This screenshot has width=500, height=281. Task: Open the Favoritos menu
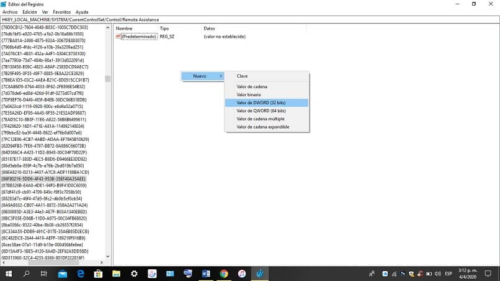point(62,12)
